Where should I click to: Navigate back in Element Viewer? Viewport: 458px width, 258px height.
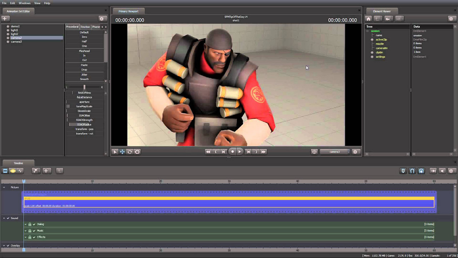[389, 19]
